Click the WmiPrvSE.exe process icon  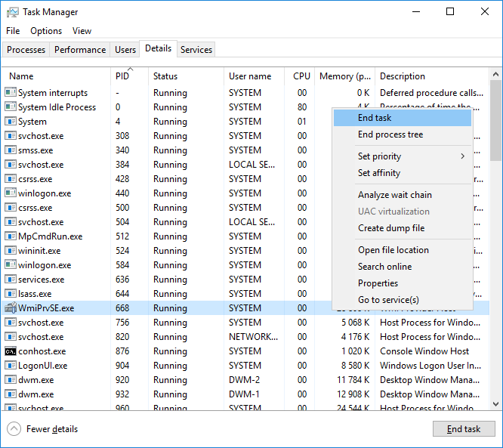(11, 307)
